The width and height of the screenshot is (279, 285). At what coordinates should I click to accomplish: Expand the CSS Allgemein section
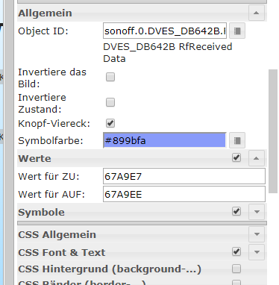(257, 234)
